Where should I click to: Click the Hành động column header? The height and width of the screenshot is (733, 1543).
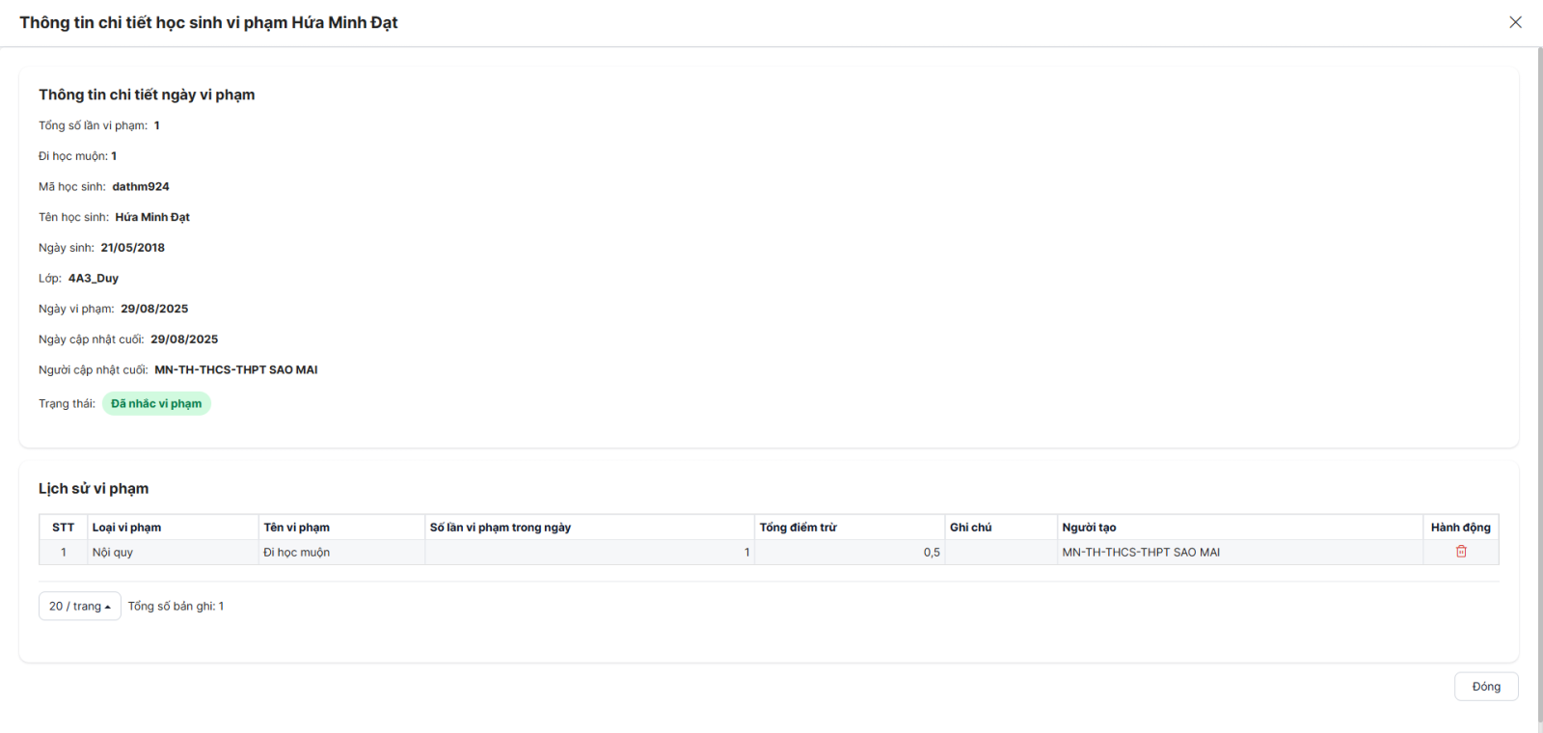click(x=1460, y=528)
